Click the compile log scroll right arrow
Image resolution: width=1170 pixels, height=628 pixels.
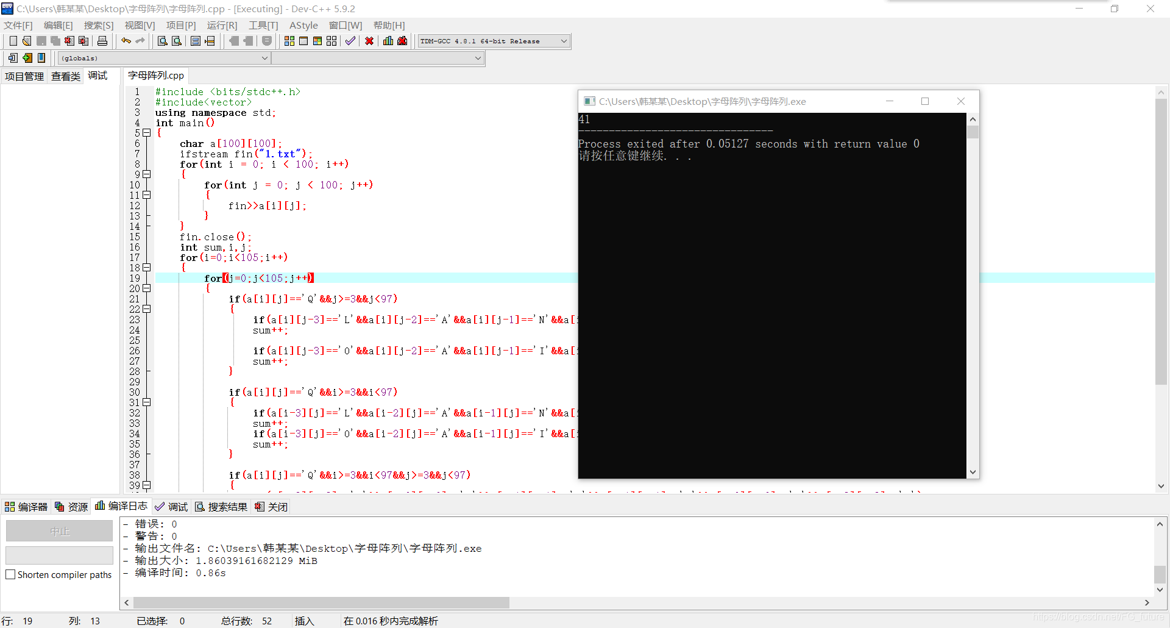pyautogui.click(x=1147, y=602)
